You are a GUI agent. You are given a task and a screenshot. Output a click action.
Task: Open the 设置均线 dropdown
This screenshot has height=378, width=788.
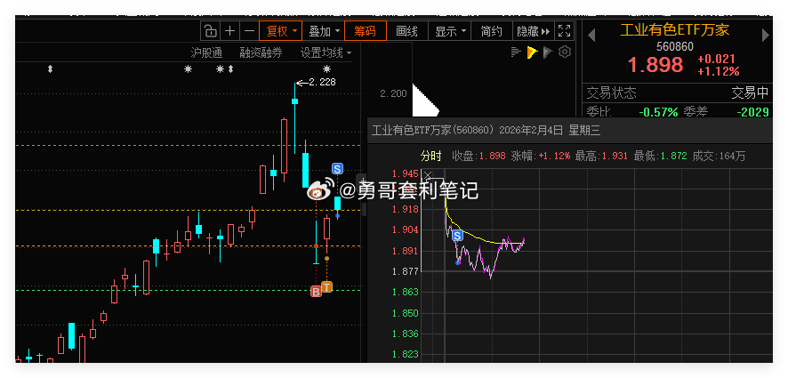pos(326,52)
